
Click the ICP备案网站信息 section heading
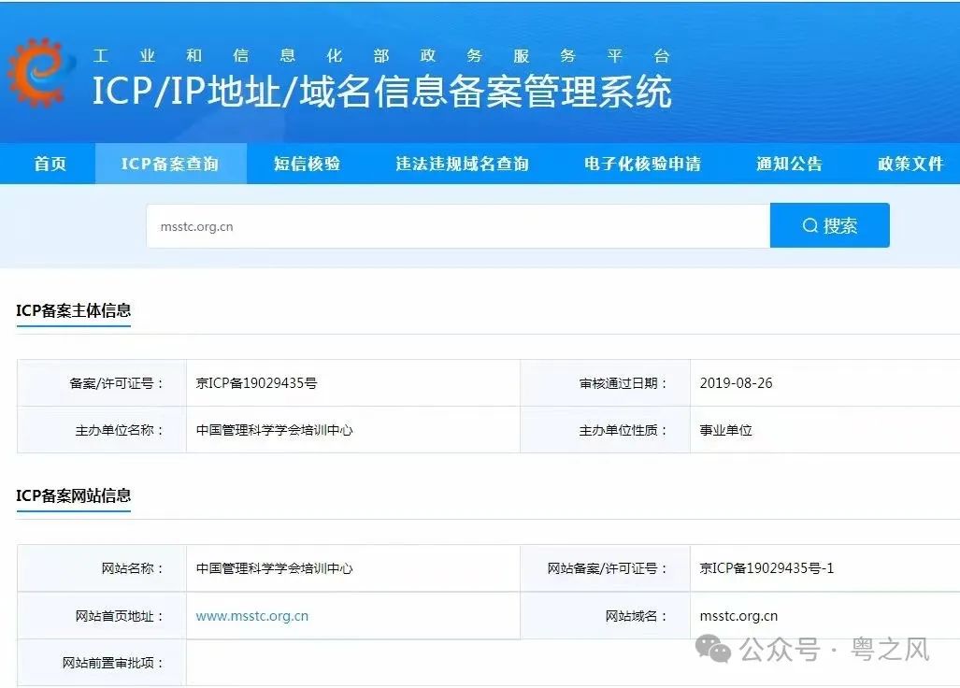74,495
